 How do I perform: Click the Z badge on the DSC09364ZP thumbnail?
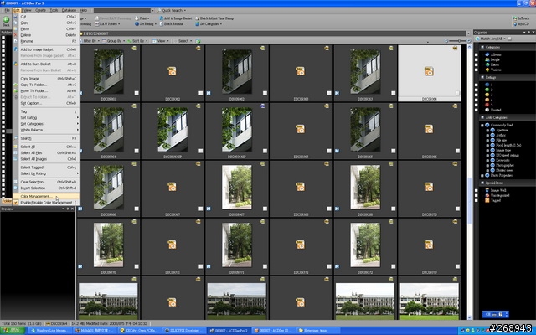click(x=262, y=106)
